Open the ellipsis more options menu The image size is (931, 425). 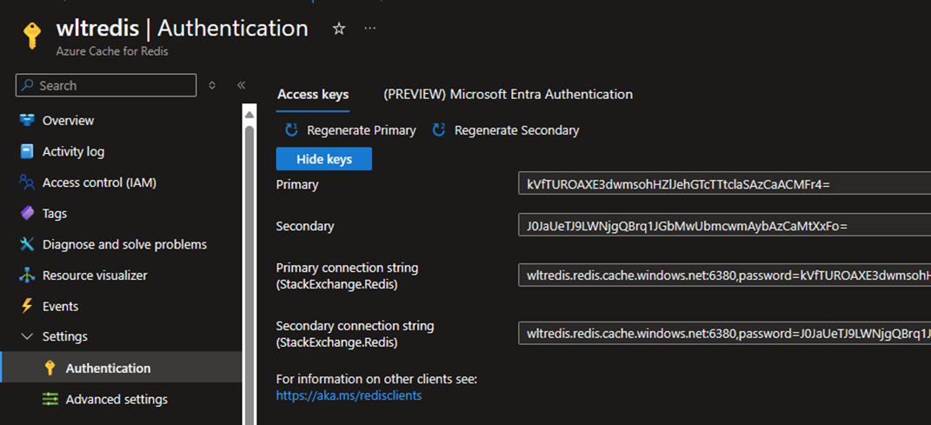click(x=370, y=29)
